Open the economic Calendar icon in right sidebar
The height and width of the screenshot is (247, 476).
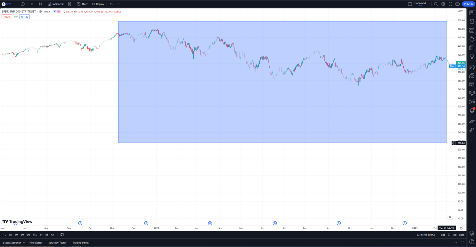point(472,47)
